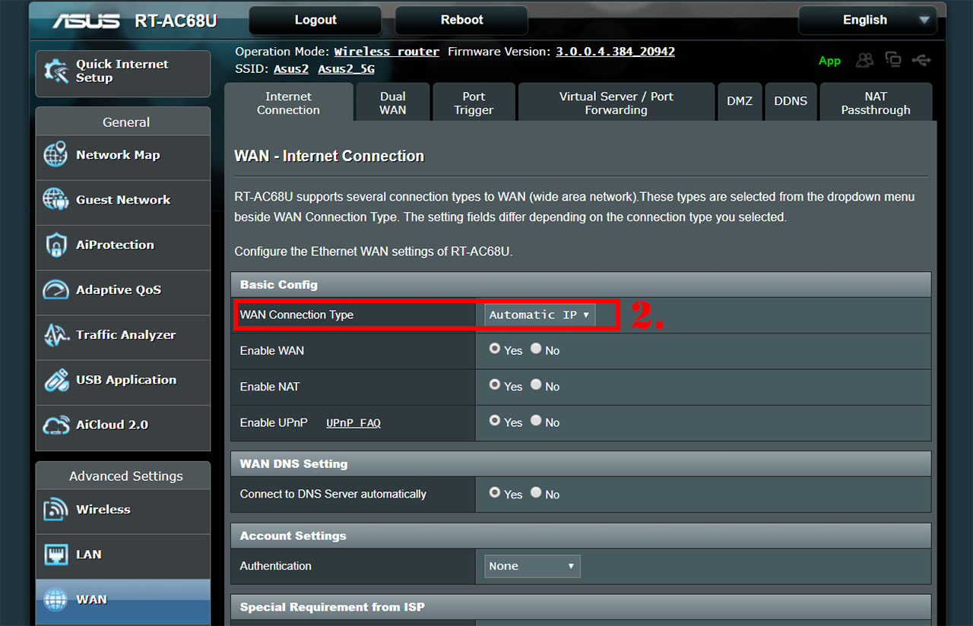The height and width of the screenshot is (626, 973).
Task: Click the Logout button
Action: (315, 21)
